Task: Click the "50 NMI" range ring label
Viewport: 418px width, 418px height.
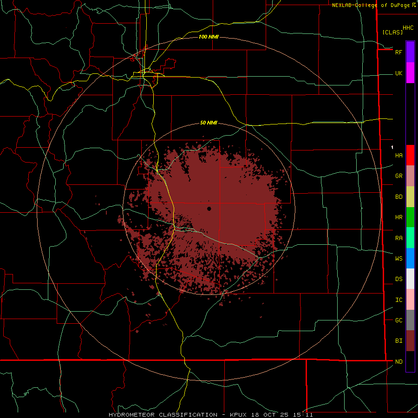Action: coord(209,123)
